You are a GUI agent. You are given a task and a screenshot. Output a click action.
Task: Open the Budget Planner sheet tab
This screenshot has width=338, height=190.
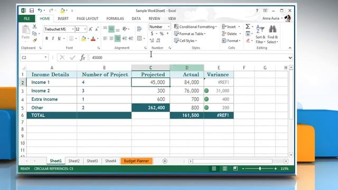coord(136,161)
